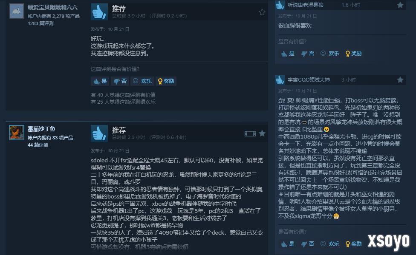Click the star icon on 听说唐老湿是狼's review

click(x=400, y=5)
